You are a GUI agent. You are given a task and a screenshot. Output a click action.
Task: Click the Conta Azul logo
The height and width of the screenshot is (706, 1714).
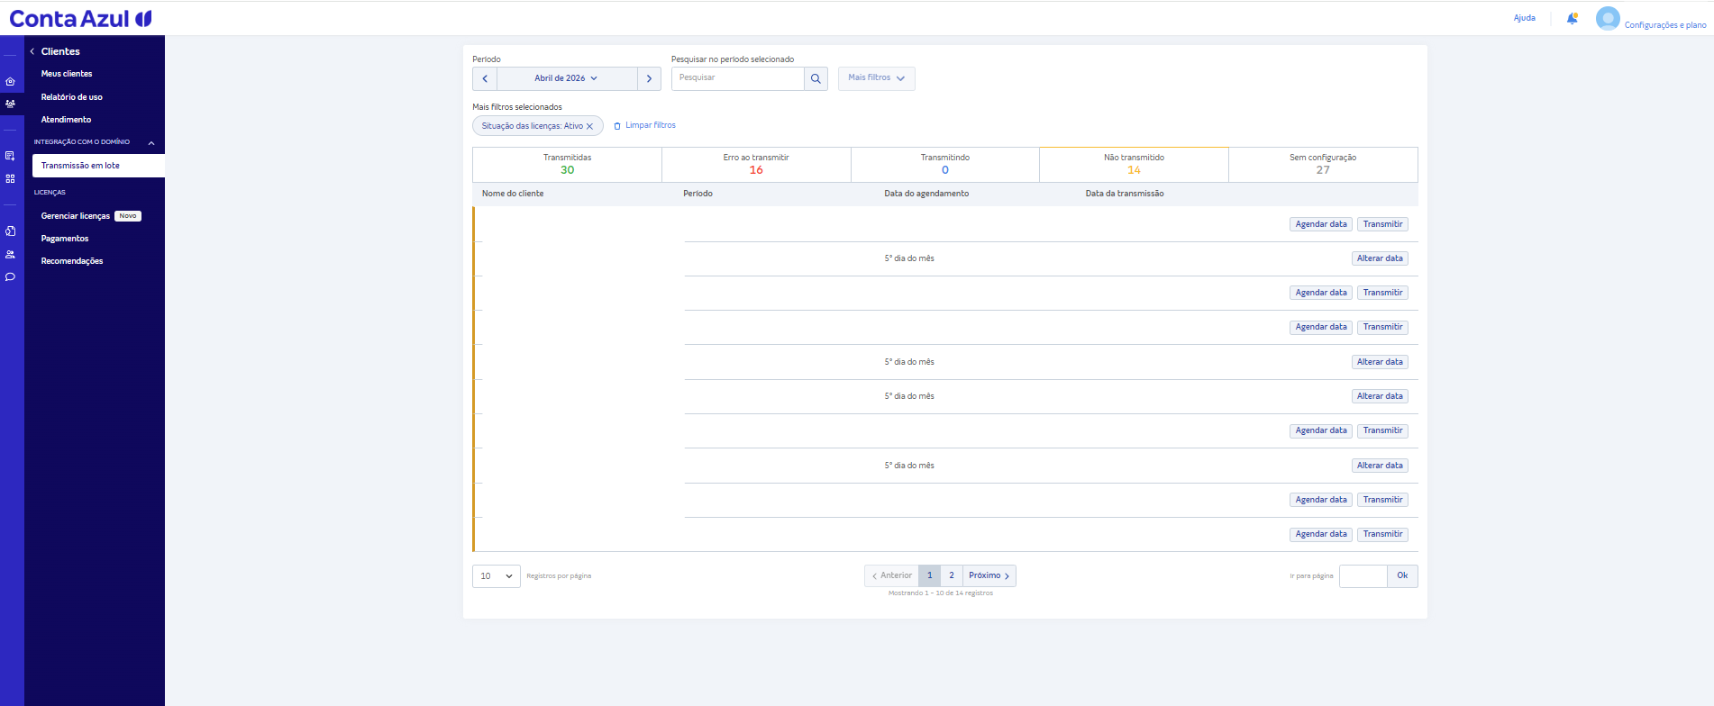point(80,18)
